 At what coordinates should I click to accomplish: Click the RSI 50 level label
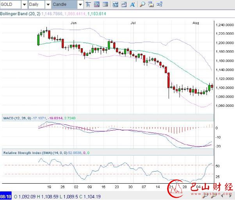point(217,166)
